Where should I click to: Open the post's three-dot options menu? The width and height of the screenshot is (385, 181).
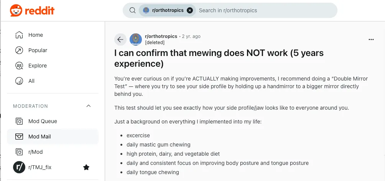pos(371,39)
